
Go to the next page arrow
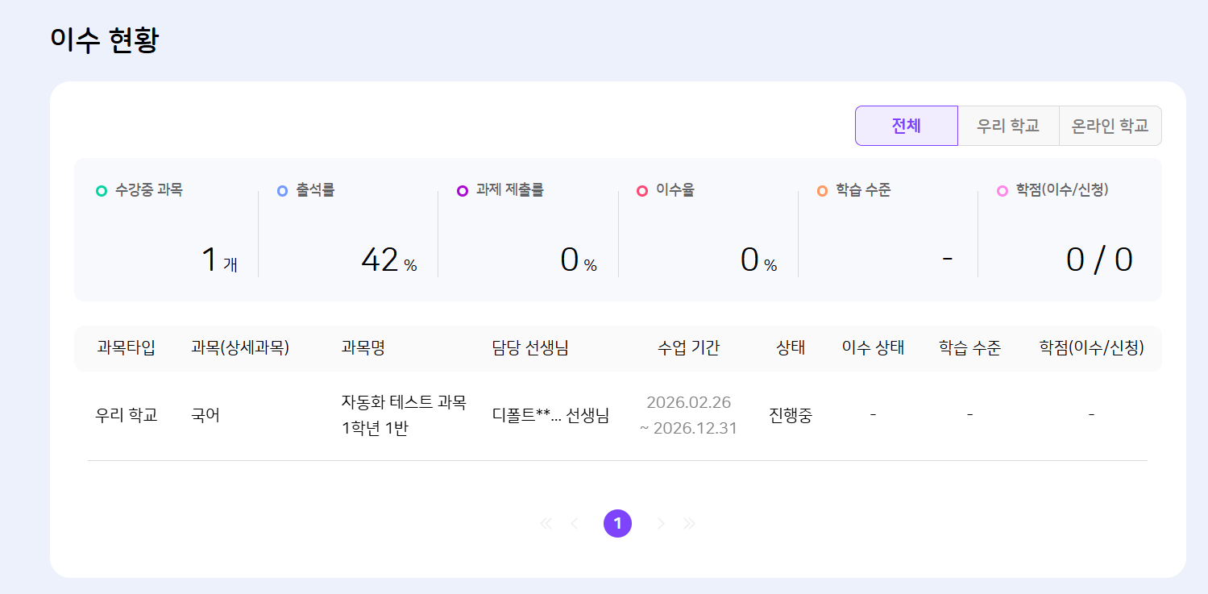tap(661, 524)
